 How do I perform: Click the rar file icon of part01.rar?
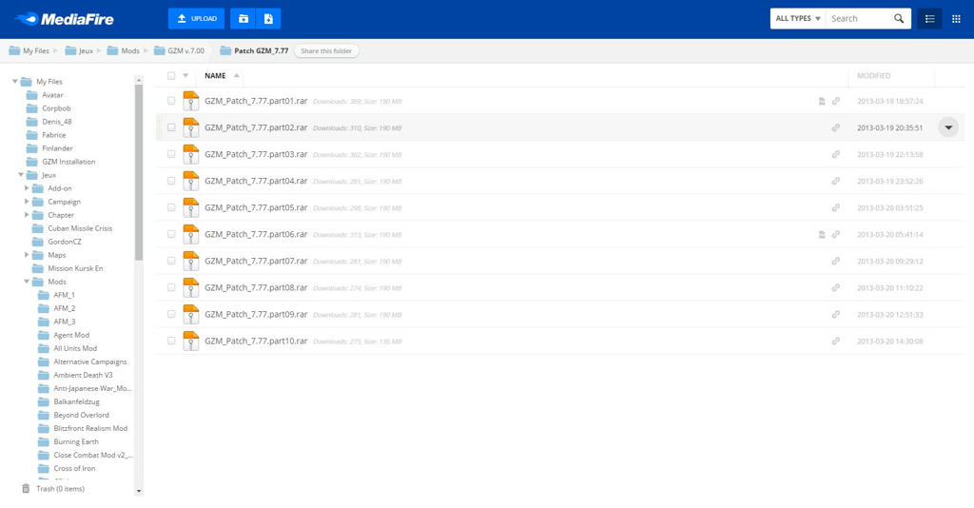pyautogui.click(x=191, y=101)
